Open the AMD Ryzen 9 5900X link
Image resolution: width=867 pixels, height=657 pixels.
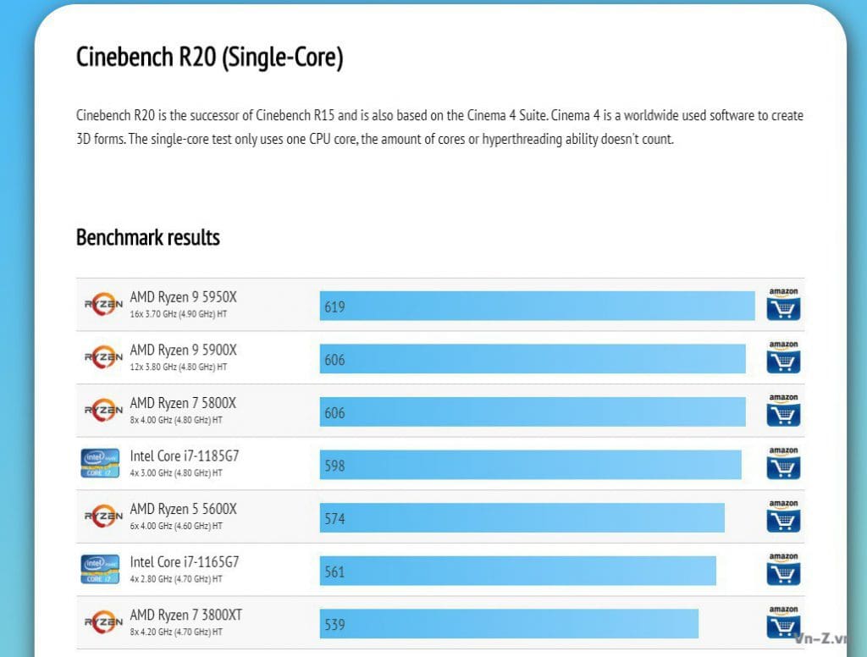(x=183, y=351)
